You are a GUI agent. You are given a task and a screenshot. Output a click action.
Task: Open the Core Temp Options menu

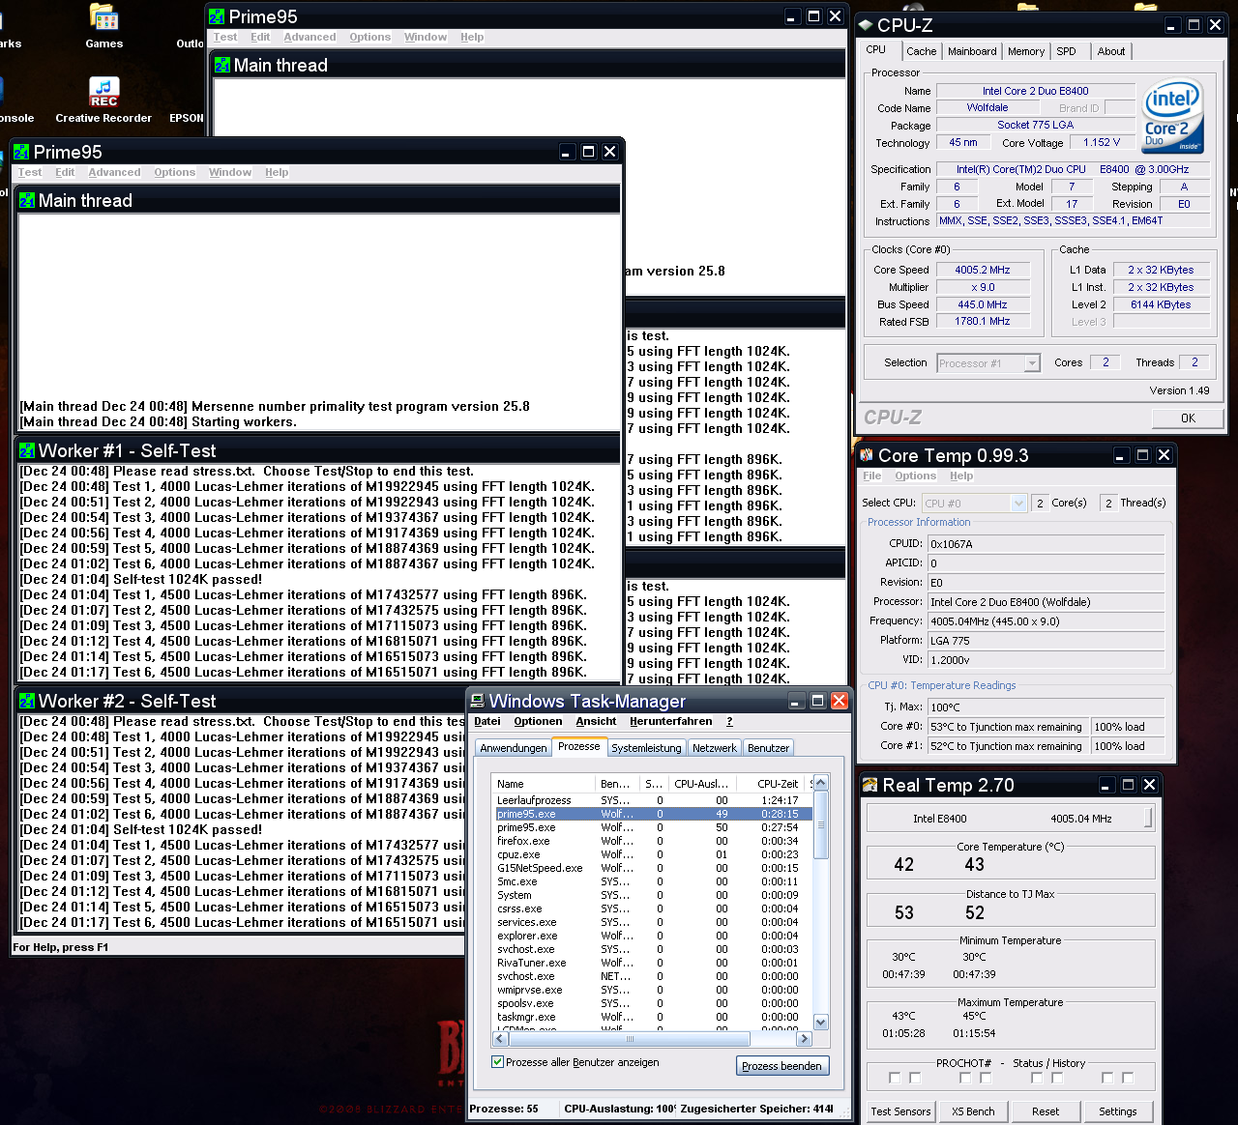click(915, 476)
